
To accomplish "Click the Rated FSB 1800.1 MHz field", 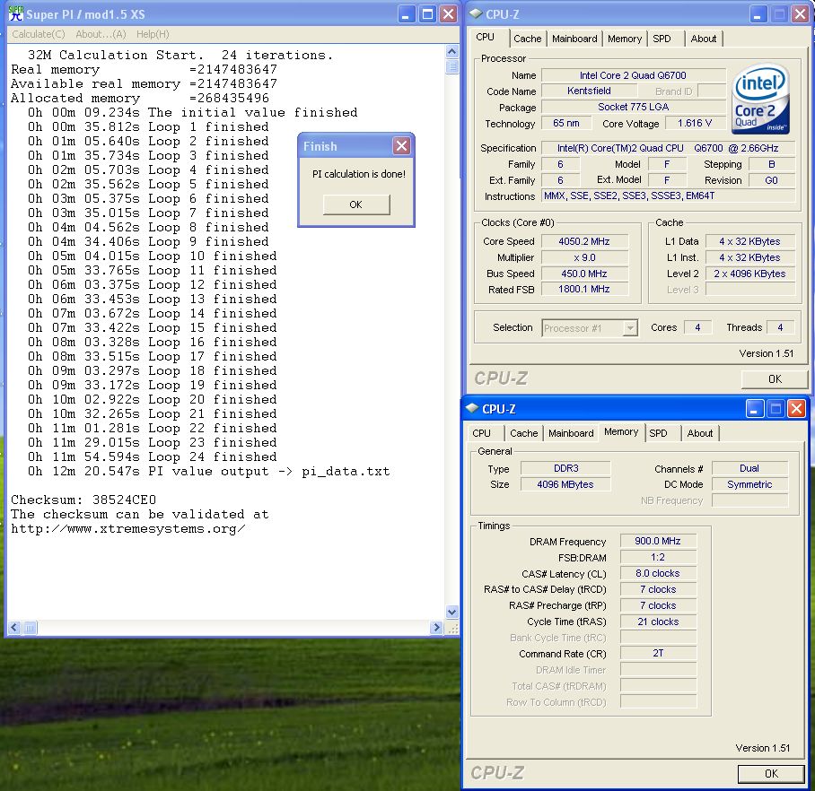I will click(x=584, y=290).
